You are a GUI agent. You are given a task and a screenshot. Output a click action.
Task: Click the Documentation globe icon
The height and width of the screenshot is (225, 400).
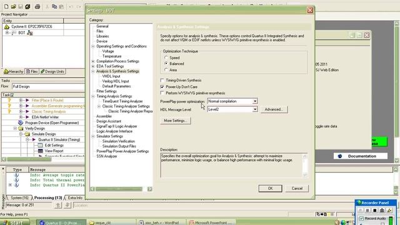pyautogui.click(x=340, y=156)
